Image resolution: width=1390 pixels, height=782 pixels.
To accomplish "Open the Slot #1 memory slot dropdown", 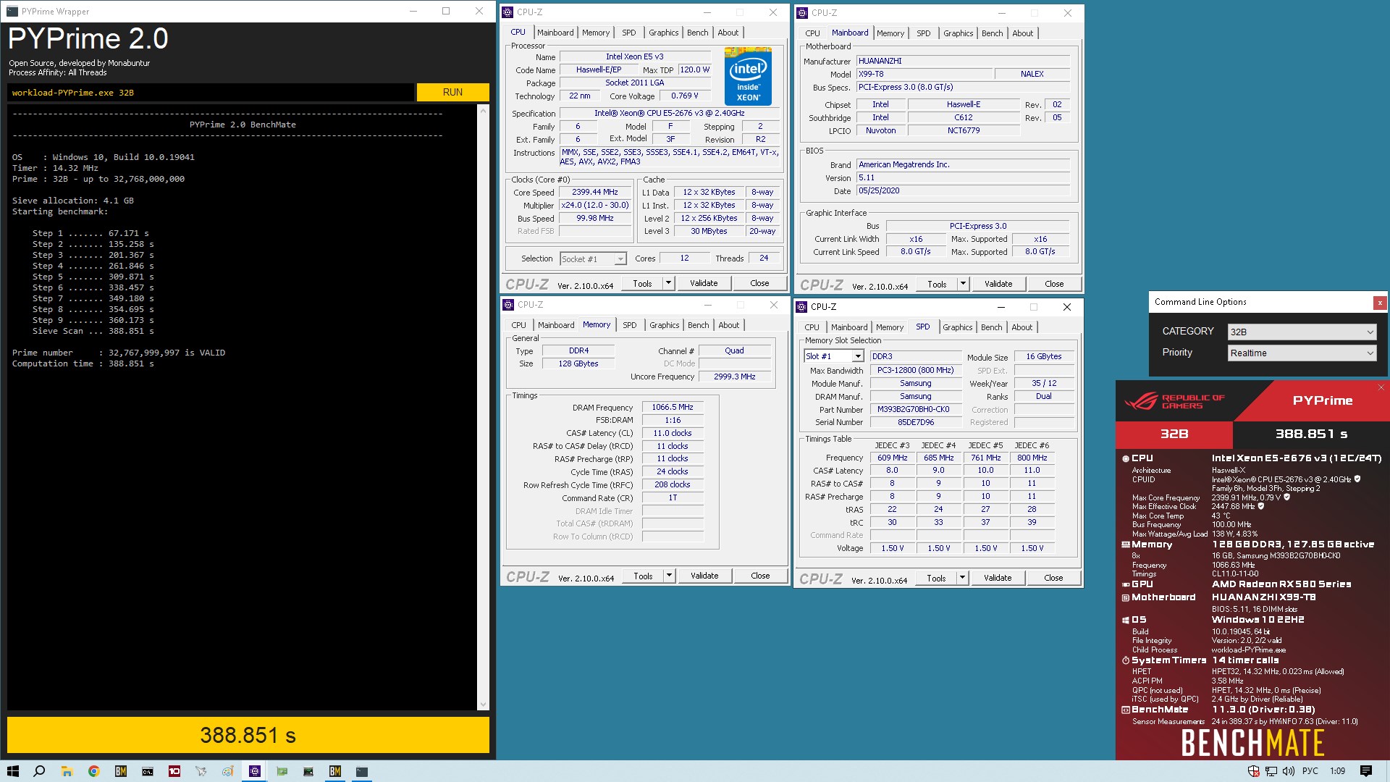I will (x=833, y=356).
